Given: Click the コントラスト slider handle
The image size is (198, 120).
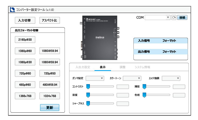Looking at the screenshot, I should pyautogui.click(x=88, y=87).
